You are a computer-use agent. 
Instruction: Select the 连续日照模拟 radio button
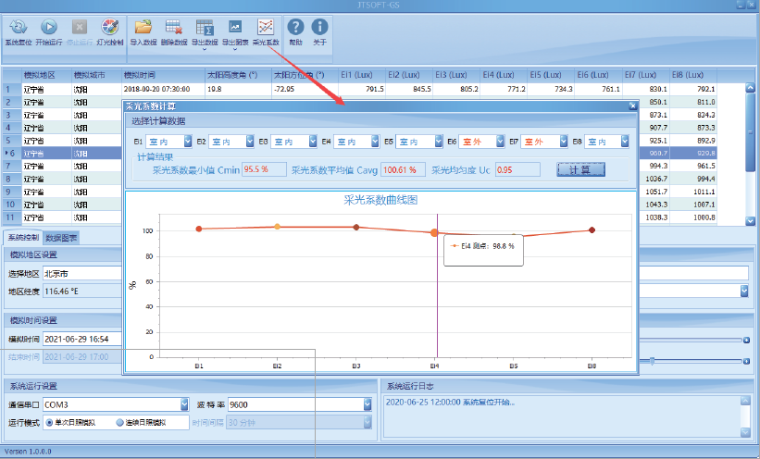click(x=119, y=423)
